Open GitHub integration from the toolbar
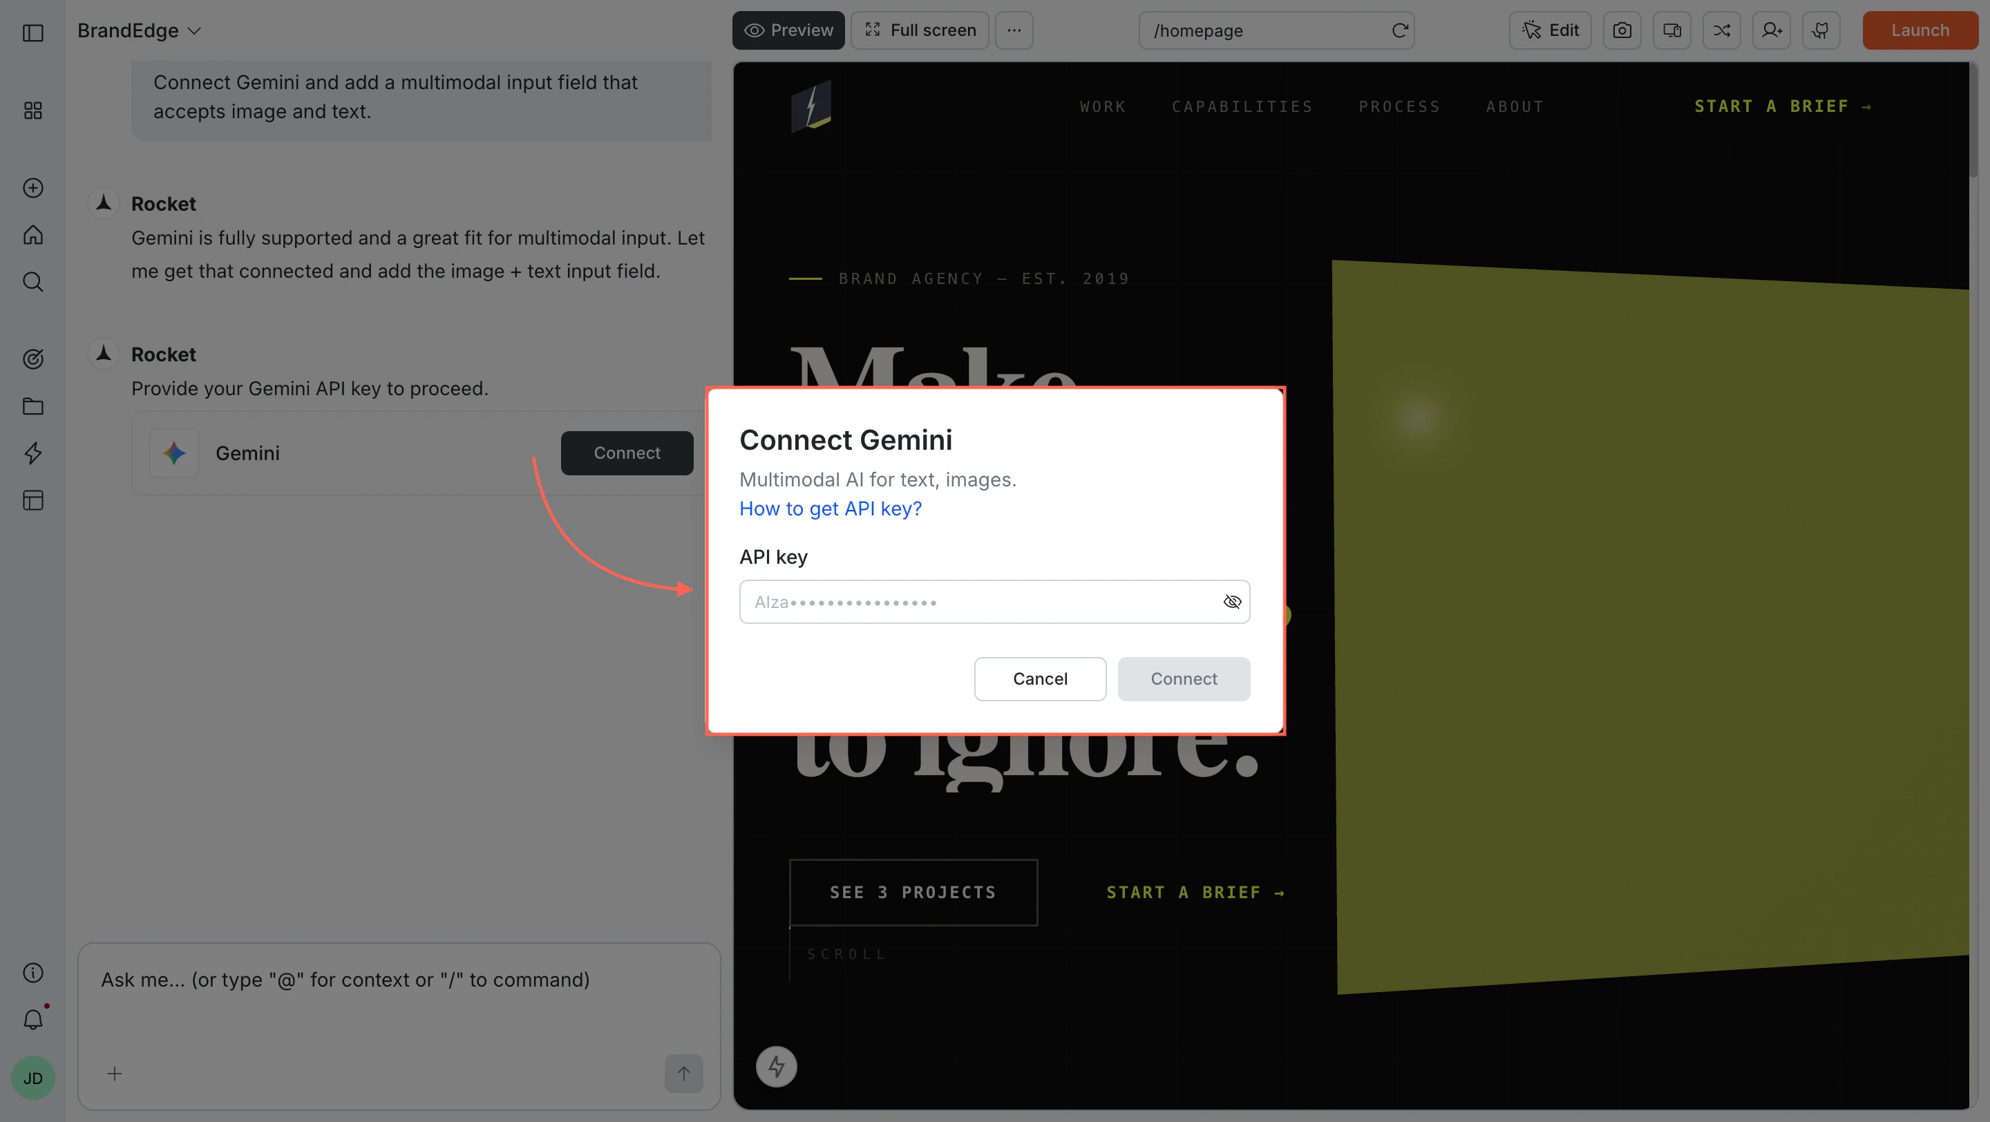1990x1122 pixels. [x=1821, y=30]
